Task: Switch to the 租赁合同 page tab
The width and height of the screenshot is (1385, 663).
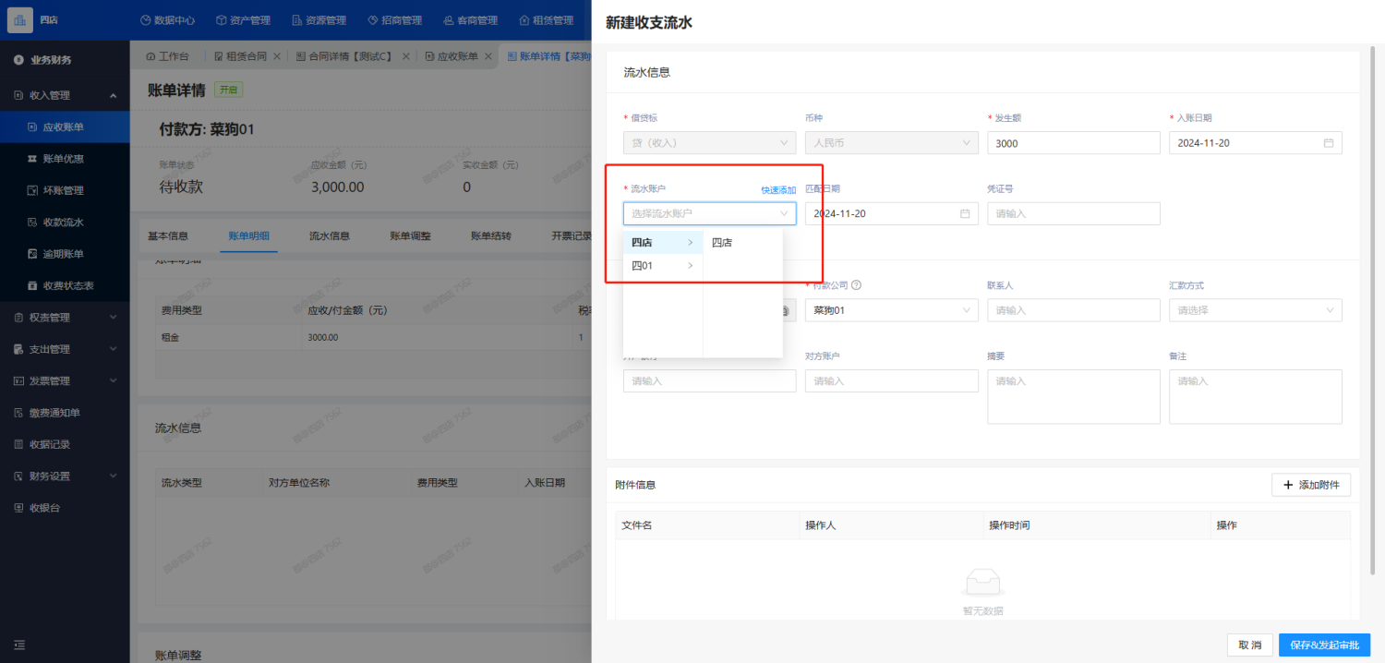Action: click(240, 56)
